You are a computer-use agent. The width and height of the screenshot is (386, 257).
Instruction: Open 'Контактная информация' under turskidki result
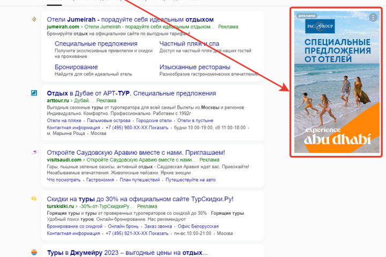pyautogui.click(x=73, y=233)
